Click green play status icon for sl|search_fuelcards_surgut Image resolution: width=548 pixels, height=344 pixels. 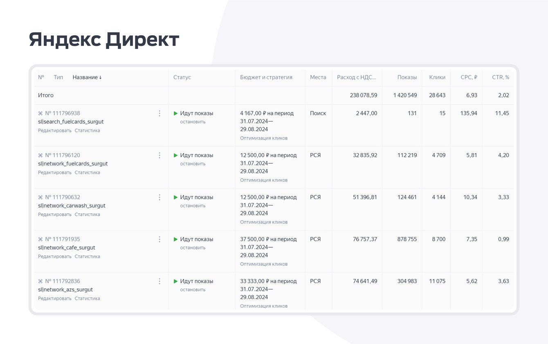click(176, 113)
